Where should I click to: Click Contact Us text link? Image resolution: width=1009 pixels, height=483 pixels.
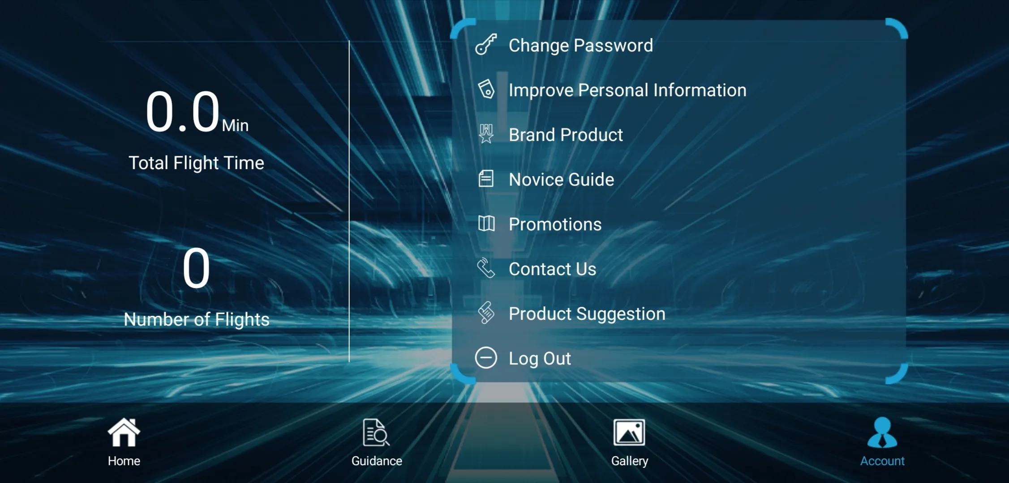click(x=552, y=268)
